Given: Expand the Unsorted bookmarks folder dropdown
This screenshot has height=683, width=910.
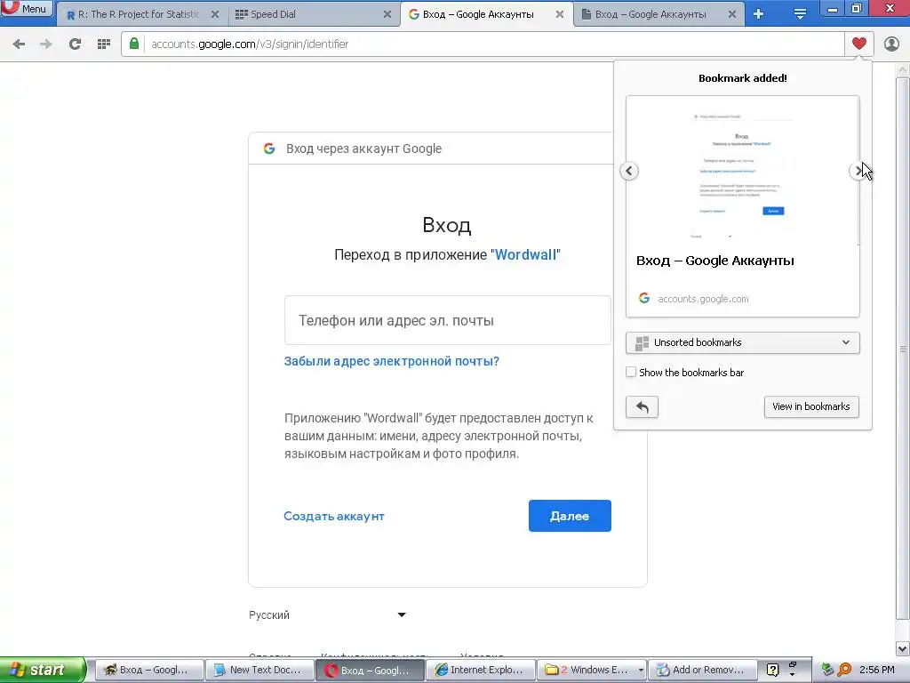Looking at the screenshot, I should click(742, 342).
